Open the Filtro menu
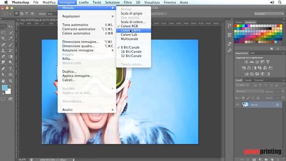286x161 pixels. coord(127,2)
